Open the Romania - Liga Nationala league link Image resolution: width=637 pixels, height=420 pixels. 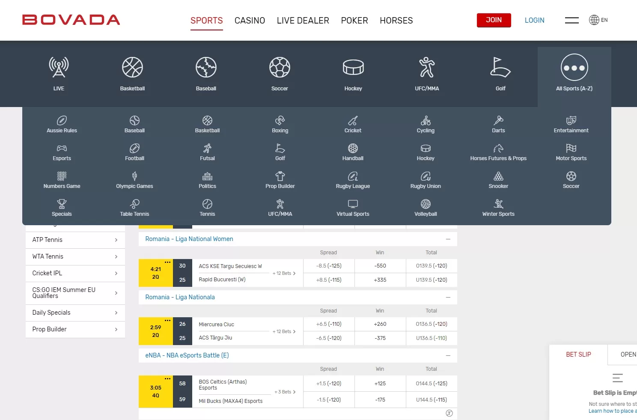click(x=180, y=297)
